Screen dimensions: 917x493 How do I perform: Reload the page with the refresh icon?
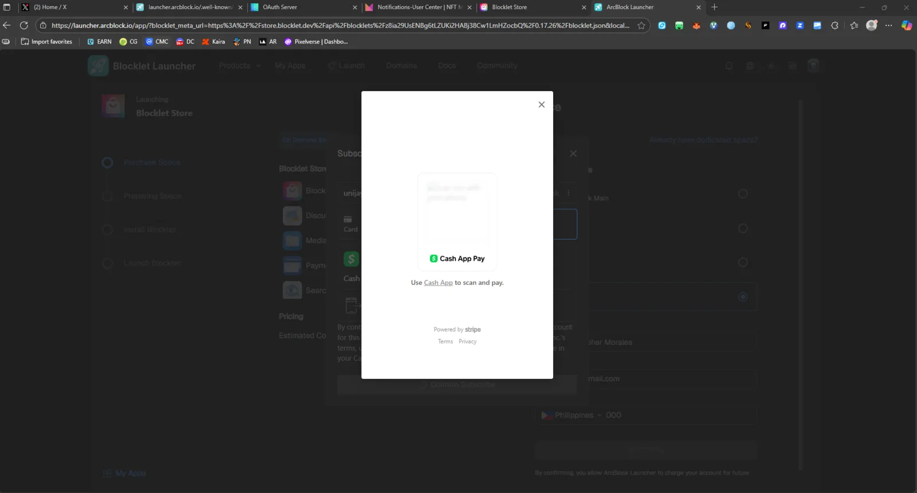click(24, 25)
